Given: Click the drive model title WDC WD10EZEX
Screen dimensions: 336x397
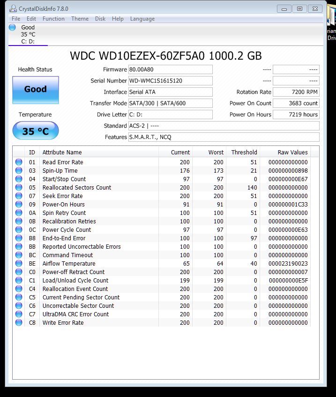Looking at the screenshot, I should (x=166, y=56).
